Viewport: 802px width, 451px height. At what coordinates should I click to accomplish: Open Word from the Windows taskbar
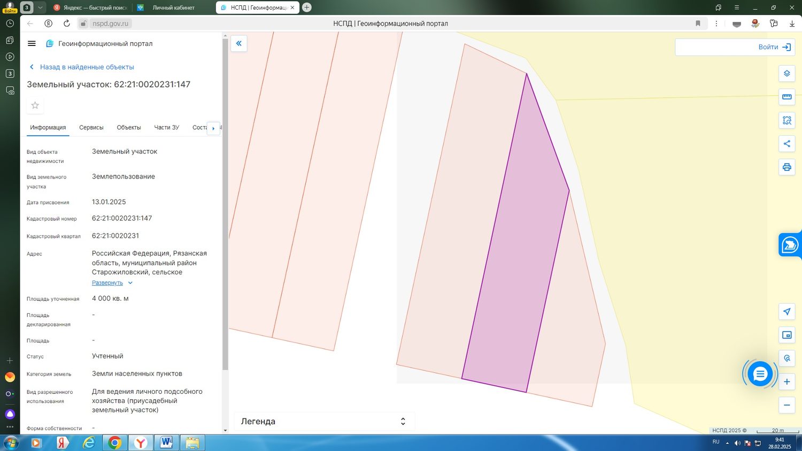coord(166,442)
